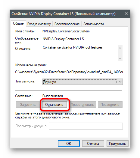The width and height of the screenshot is (140, 158).
Task: Open the Восстановление tab
Action: pos(67,24)
